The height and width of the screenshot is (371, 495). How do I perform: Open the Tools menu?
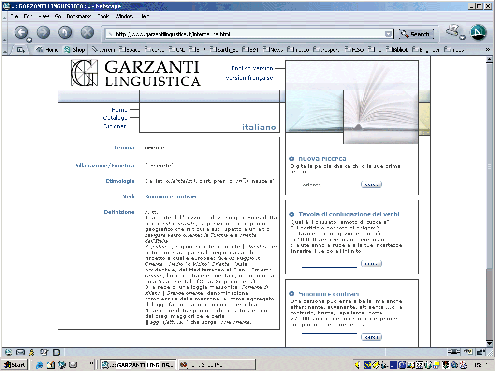coord(103,16)
